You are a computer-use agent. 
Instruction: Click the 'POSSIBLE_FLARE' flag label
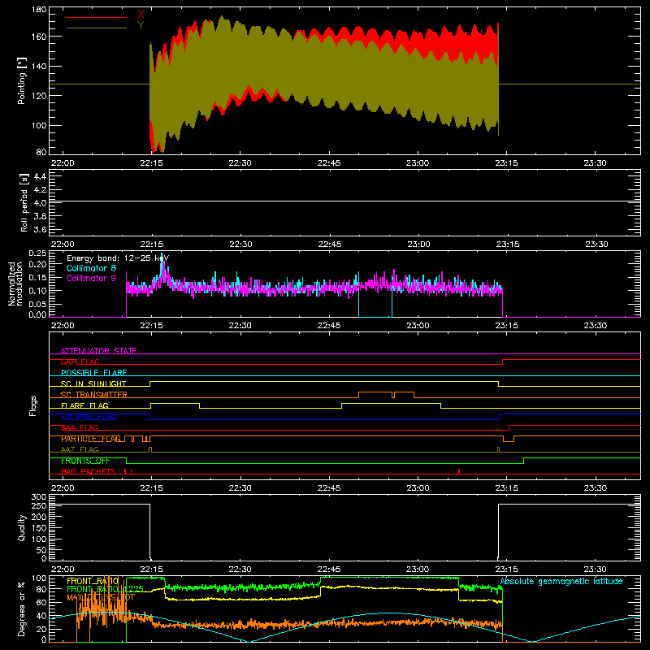[x=93, y=373]
